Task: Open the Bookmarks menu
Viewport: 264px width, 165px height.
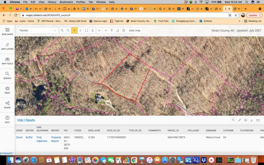Action: (66, 2)
